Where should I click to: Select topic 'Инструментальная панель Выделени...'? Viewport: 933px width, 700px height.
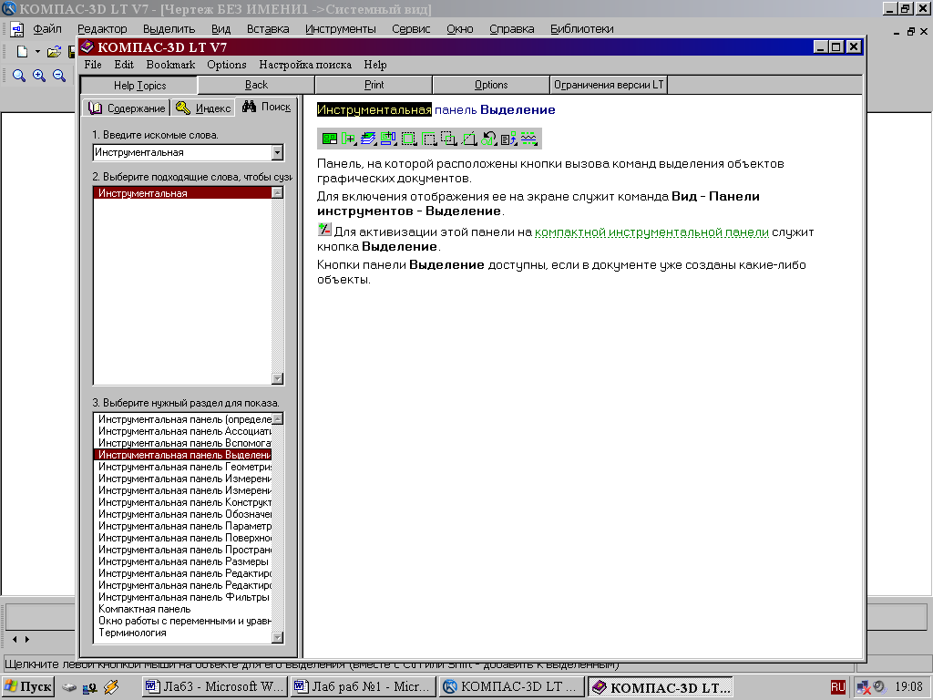click(x=182, y=455)
